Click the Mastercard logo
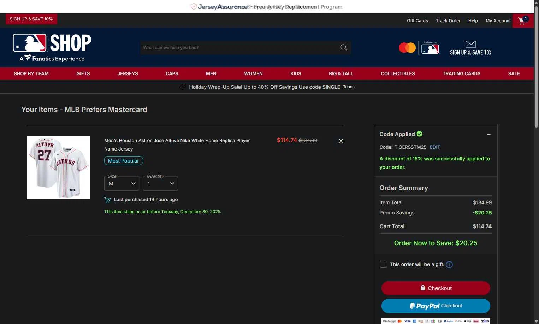 pos(407,48)
